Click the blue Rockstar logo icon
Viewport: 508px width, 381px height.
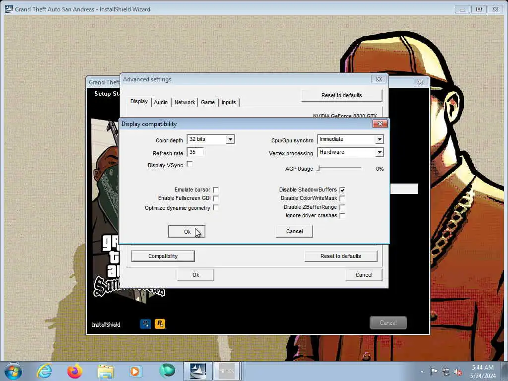[x=145, y=323]
